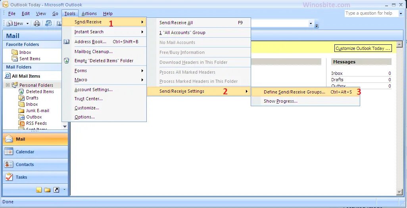This screenshot has height=208, width=407.
Task: Open Inbox under Personal Folders
Action: coord(32,104)
